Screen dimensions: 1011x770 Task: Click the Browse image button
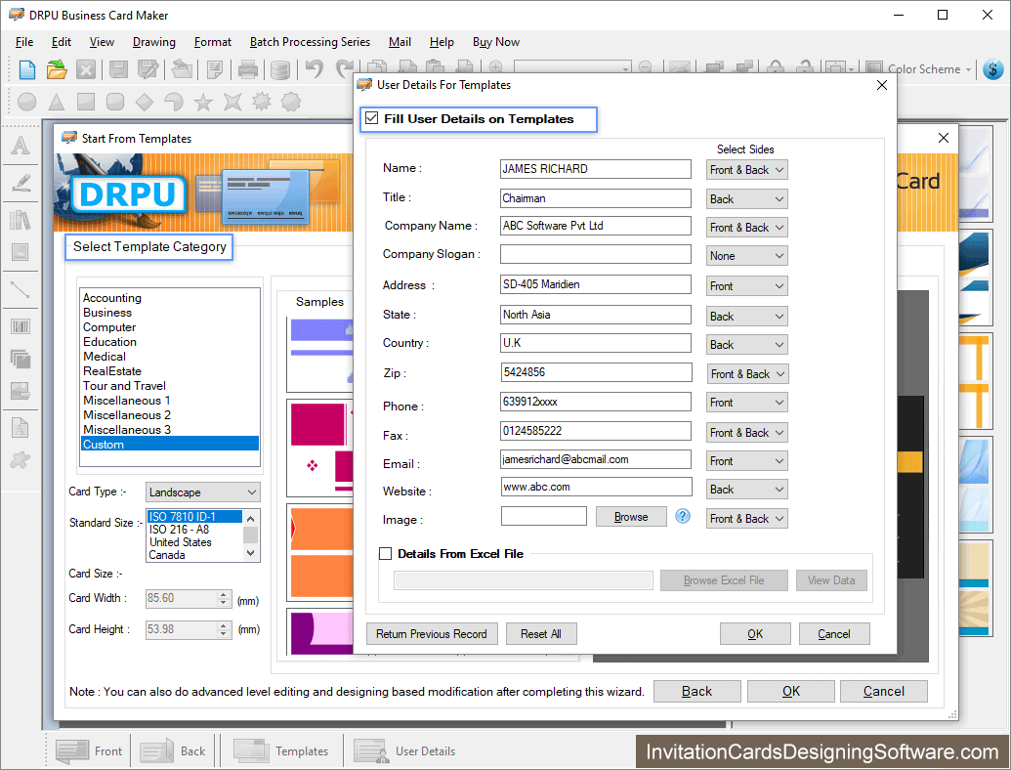[631, 517]
